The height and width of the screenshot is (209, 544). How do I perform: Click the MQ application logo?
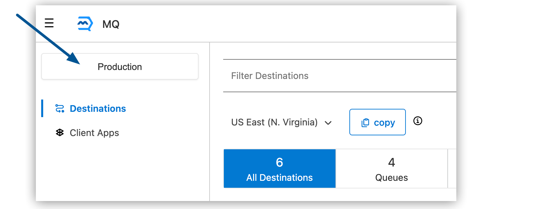84,23
